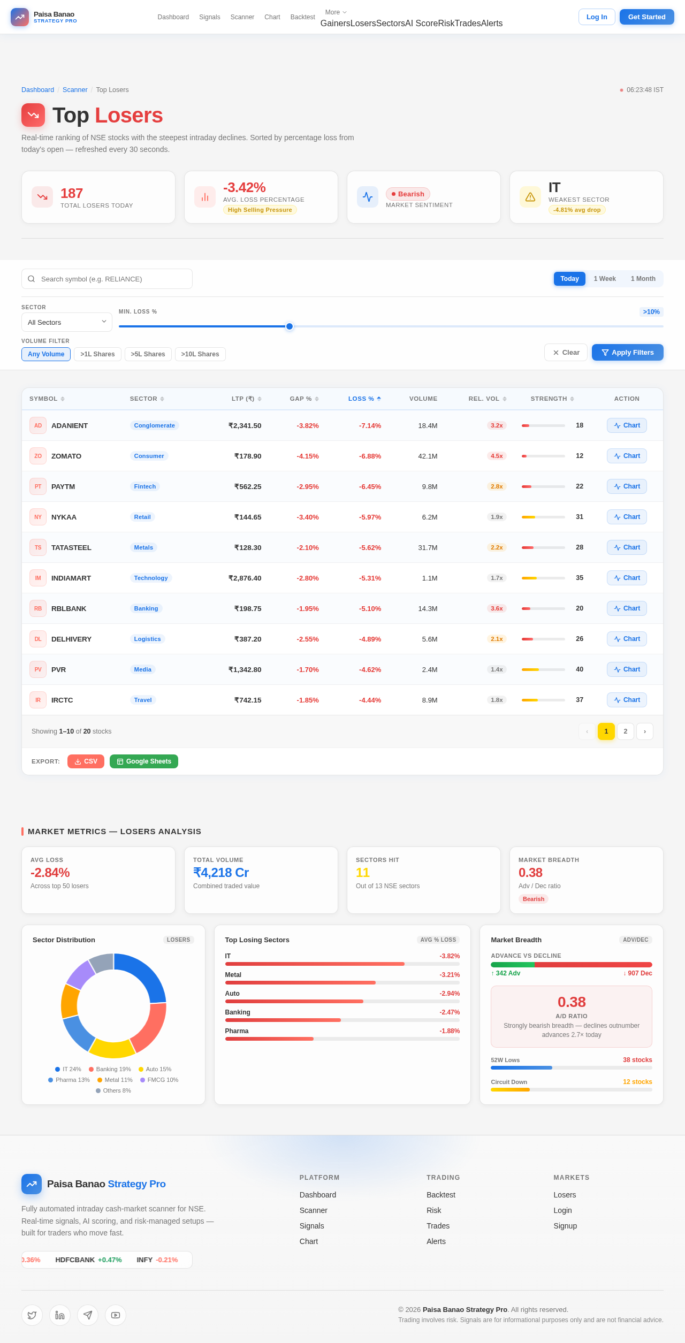Screen dimensions: 685x1343
Task: Click the Twitter icon in footer
Action: pos(32,1315)
